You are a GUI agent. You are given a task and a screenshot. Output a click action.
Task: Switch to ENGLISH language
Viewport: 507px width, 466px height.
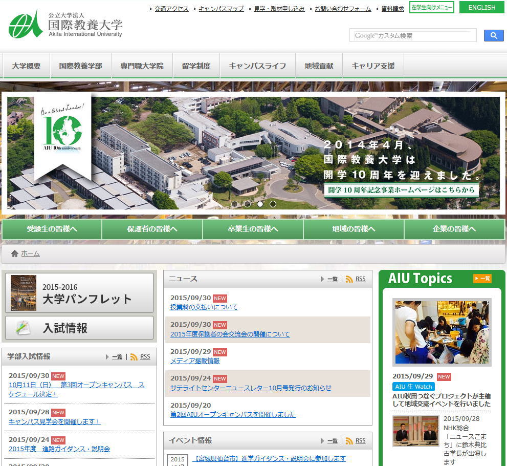(x=481, y=7)
